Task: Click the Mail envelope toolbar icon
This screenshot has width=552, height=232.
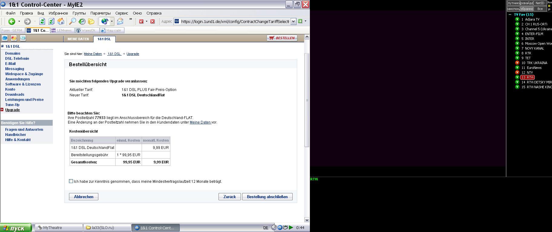Action: click(x=120, y=21)
